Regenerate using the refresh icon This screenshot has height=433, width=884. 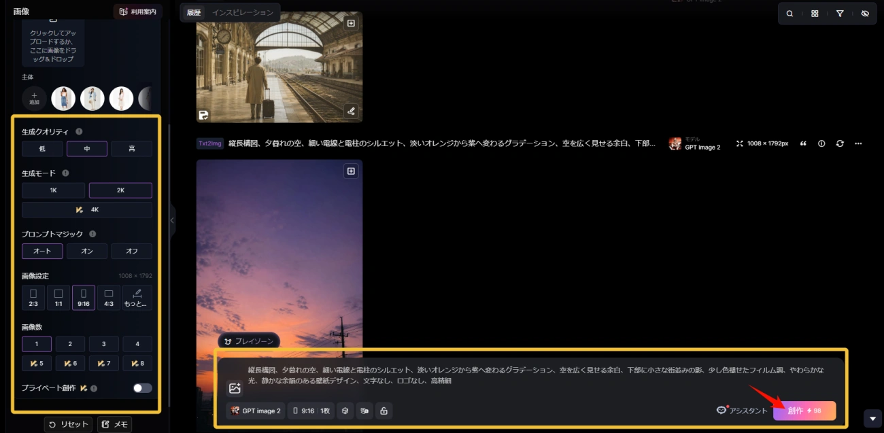pos(840,143)
